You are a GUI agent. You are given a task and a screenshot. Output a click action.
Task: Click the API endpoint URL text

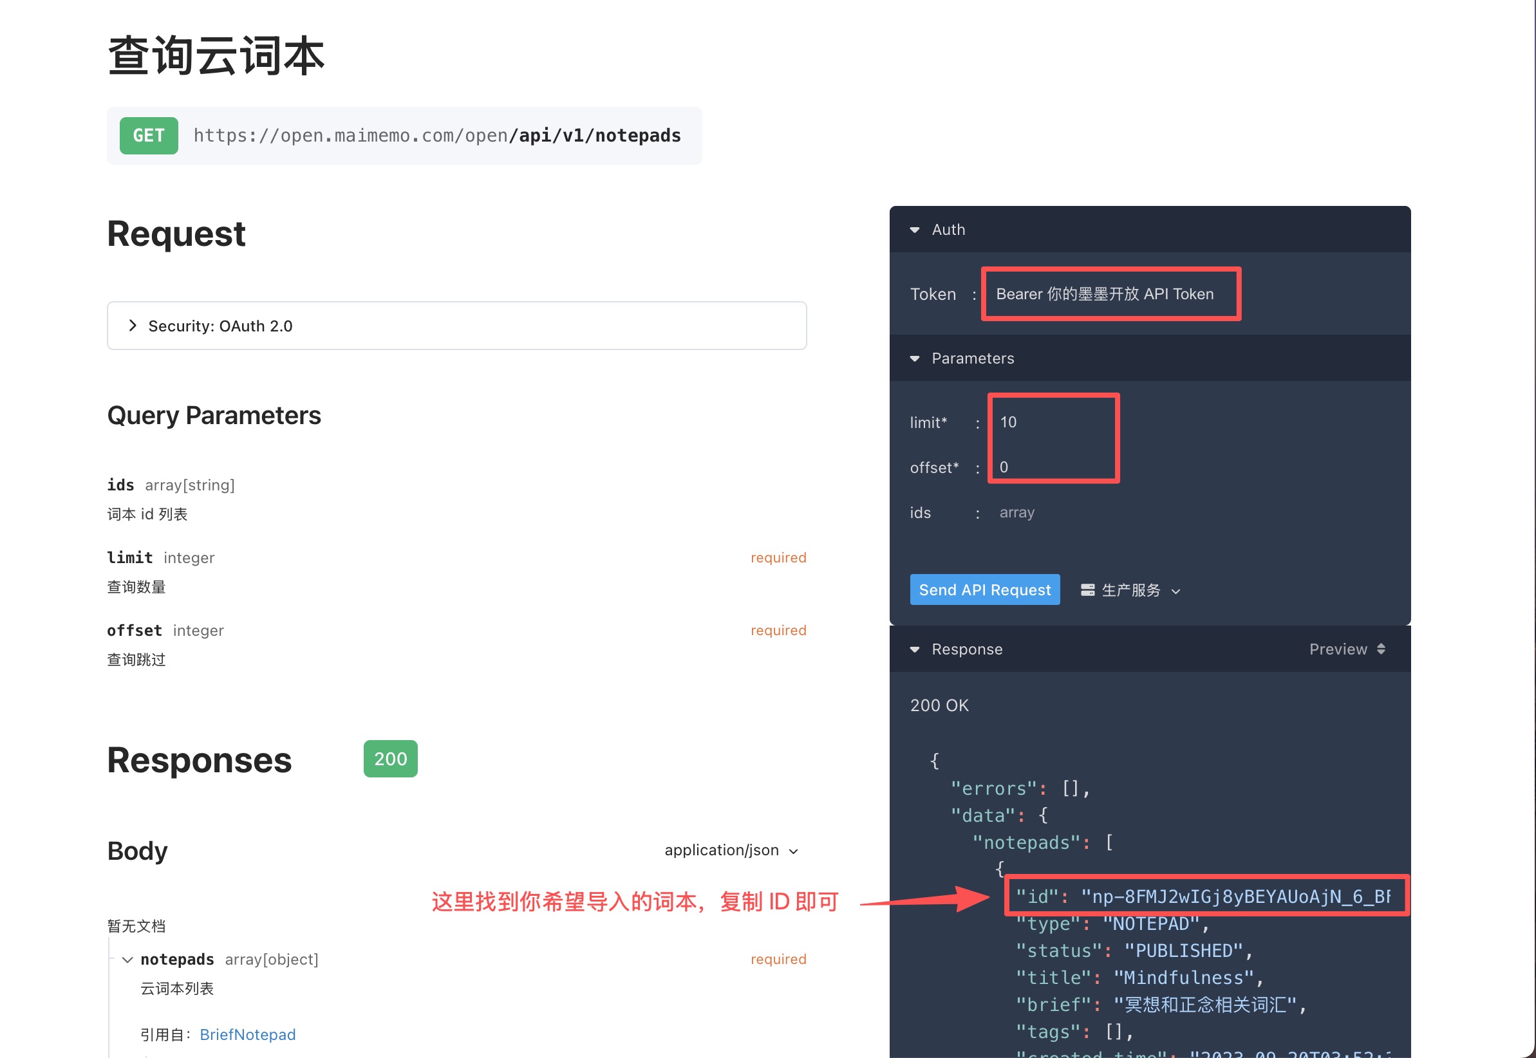click(437, 136)
